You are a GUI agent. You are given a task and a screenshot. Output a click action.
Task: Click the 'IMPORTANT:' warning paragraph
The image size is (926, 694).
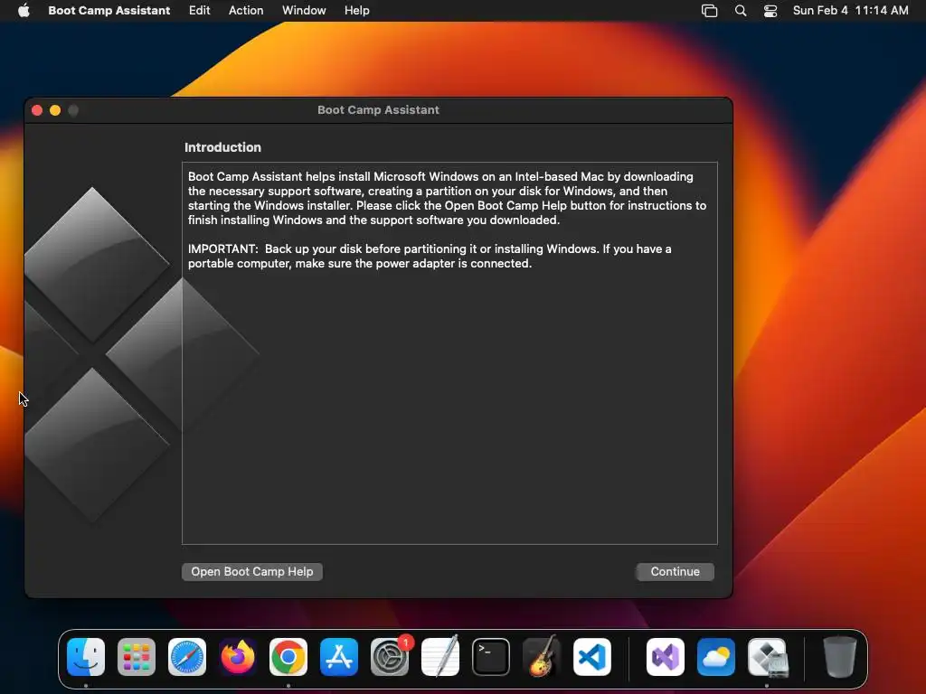430,256
